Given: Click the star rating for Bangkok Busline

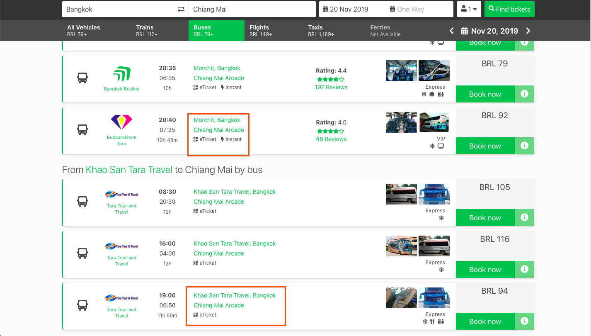Looking at the screenshot, I should tap(331, 79).
